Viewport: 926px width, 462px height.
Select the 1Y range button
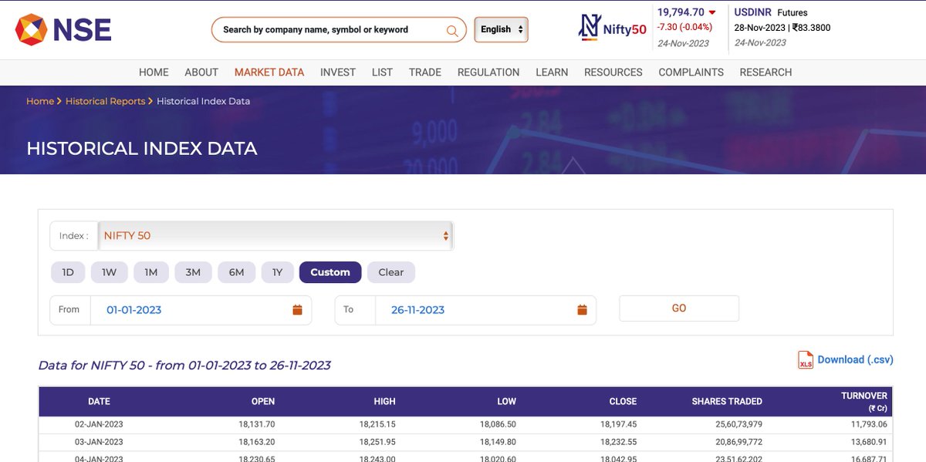[277, 272]
